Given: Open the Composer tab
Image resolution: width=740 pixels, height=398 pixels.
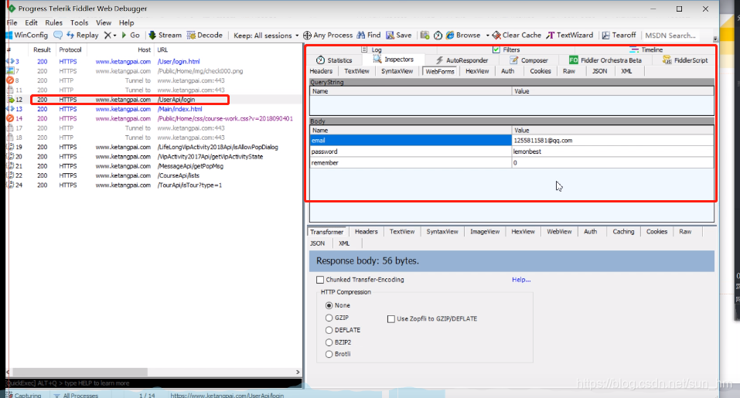Looking at the screenshot, I should (529, 60).
